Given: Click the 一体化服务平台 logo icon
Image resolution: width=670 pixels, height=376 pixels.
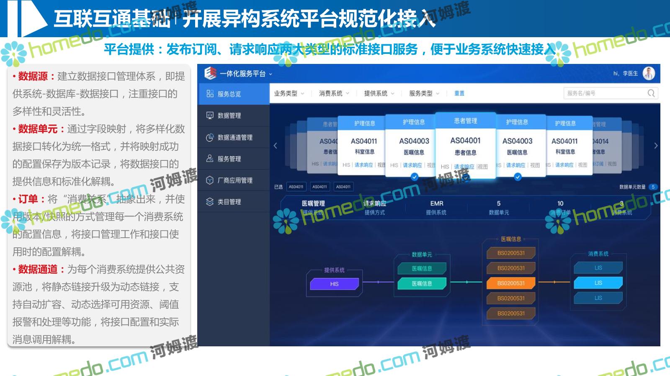Looking at the screenshot, I should click(210, 74).
